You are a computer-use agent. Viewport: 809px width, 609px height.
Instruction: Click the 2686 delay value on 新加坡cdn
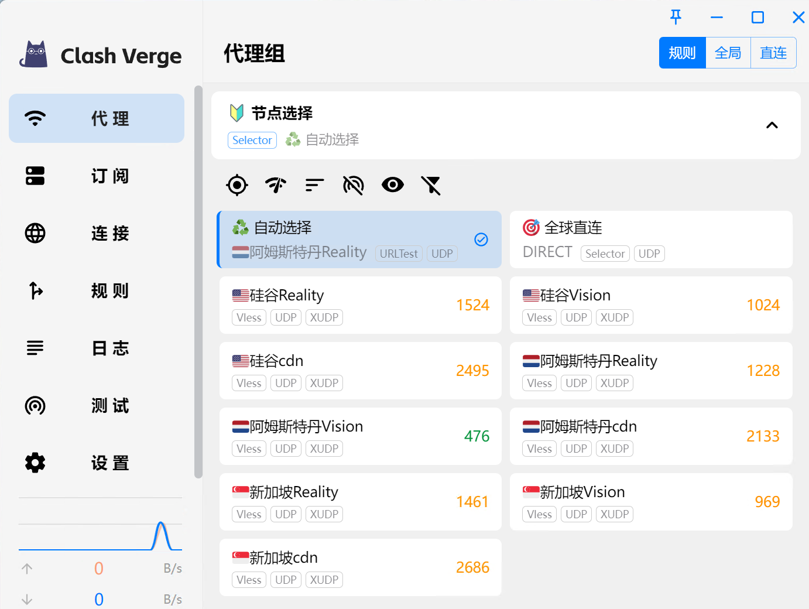click(x=472, y=567)
